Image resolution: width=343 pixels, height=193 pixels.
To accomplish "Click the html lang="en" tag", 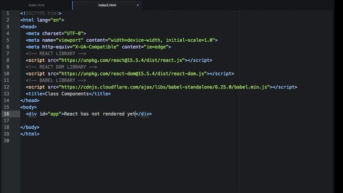I will tap(42, 20).
